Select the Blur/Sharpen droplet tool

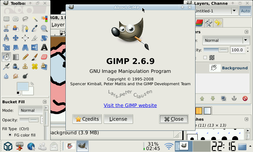6,76
